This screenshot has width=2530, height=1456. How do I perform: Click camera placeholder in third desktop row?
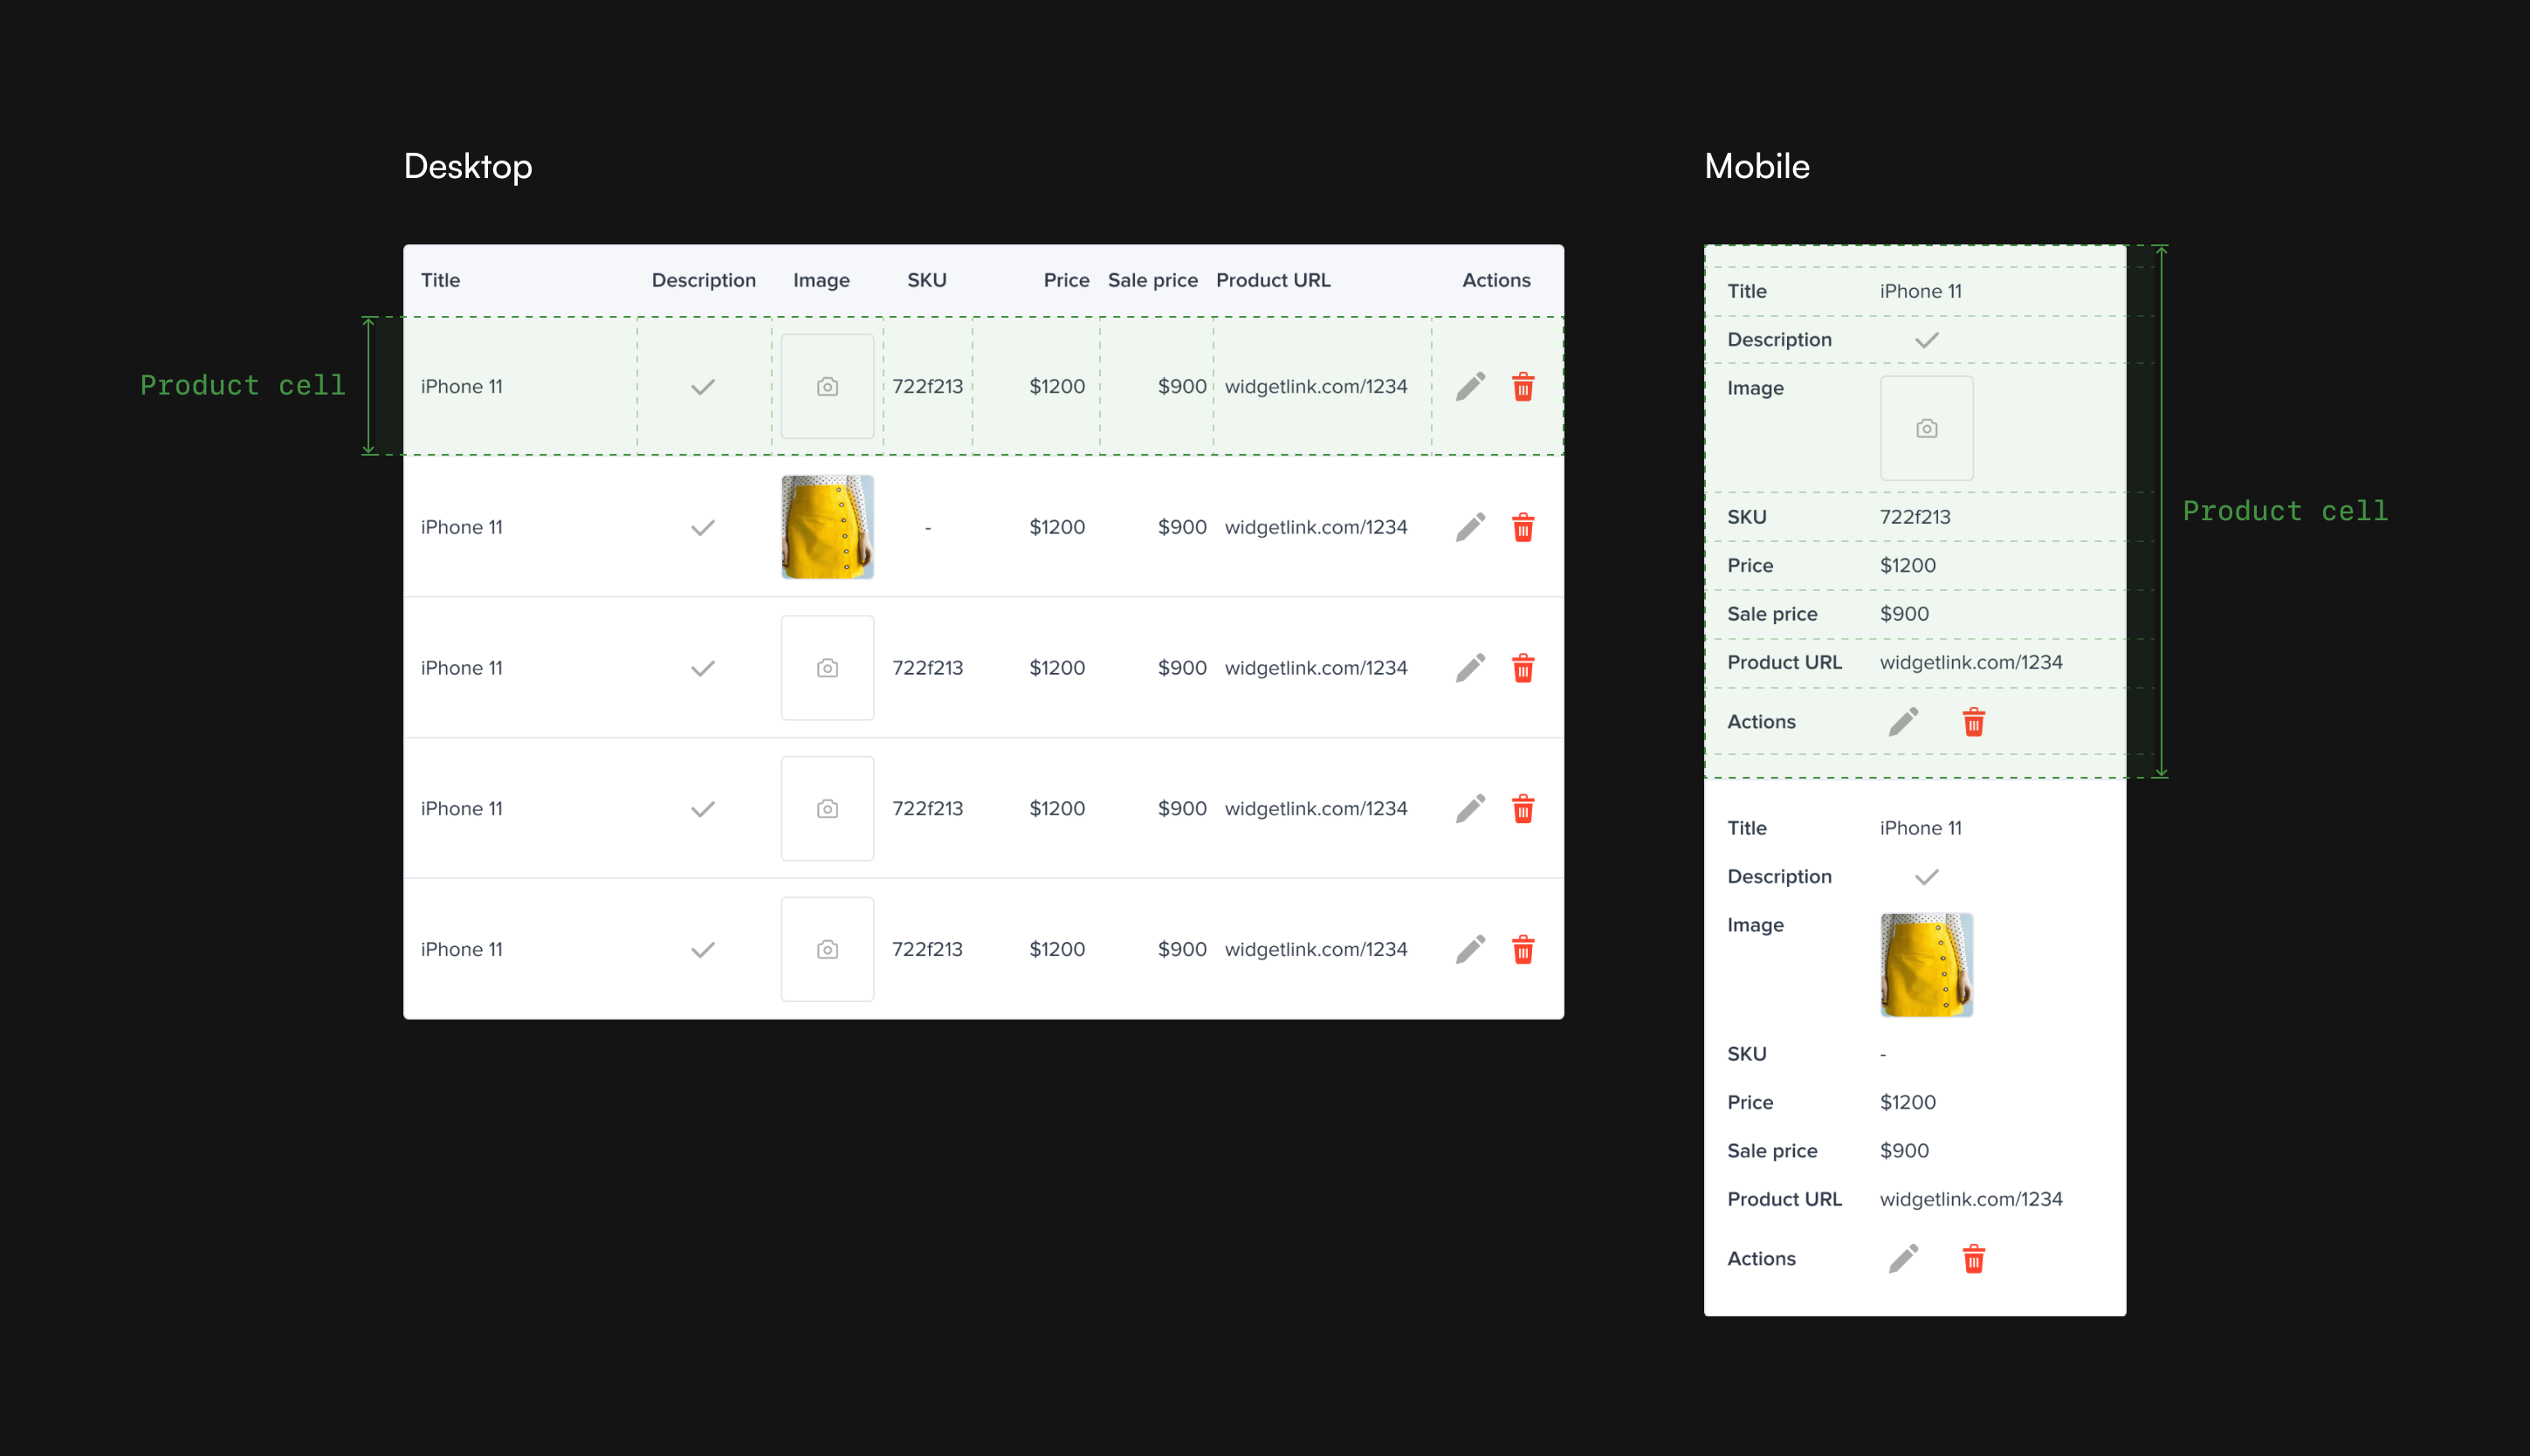(827, 668)
